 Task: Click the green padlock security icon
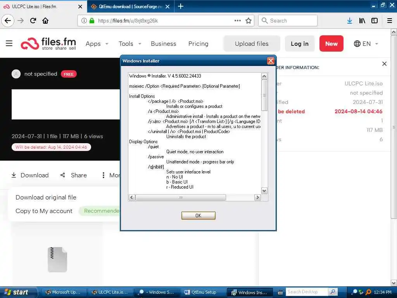(x=92, y=21)
